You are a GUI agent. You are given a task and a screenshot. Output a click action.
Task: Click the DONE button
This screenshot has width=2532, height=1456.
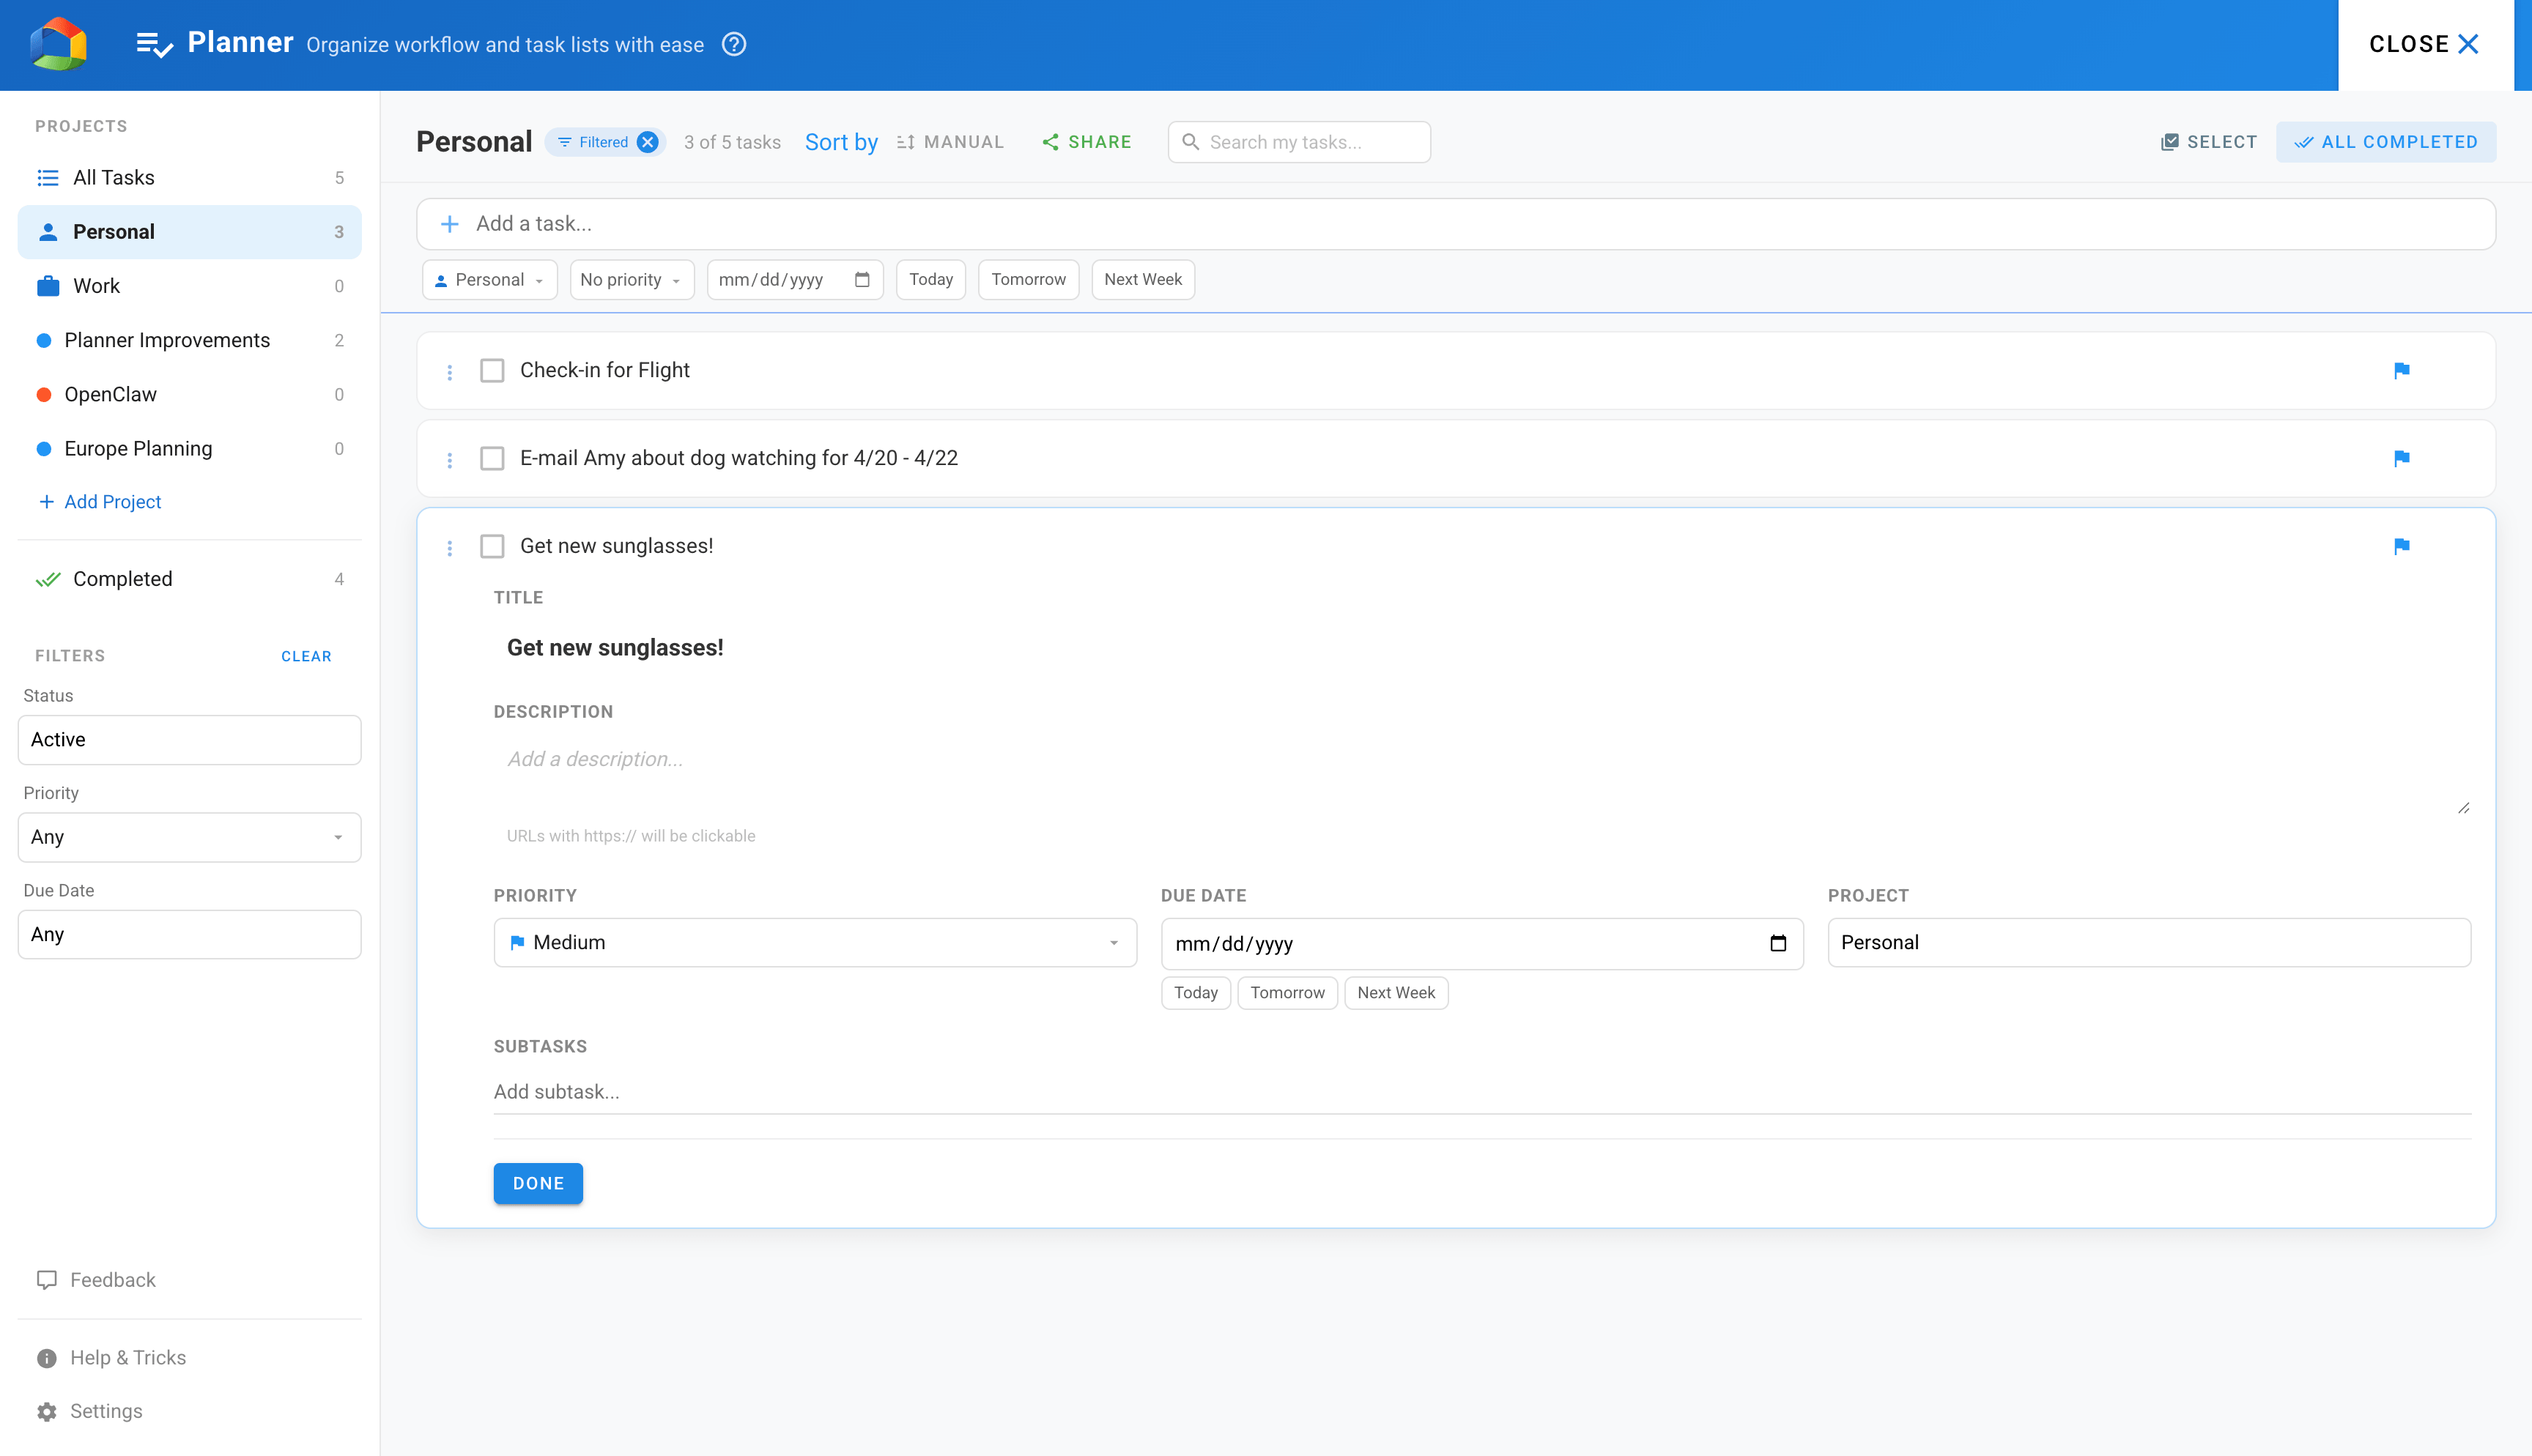537,1183
